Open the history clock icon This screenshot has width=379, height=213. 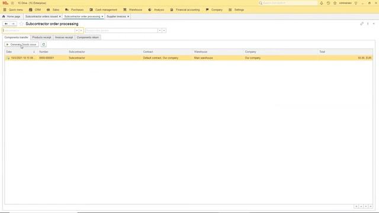[328, 3]
